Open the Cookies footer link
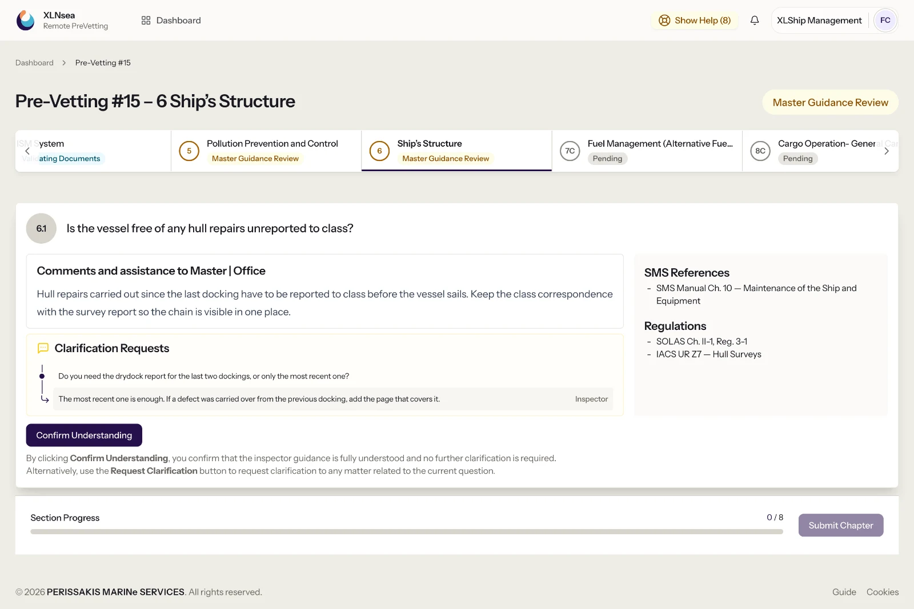The height and width of the screenshot is (609, 914). 883,592
